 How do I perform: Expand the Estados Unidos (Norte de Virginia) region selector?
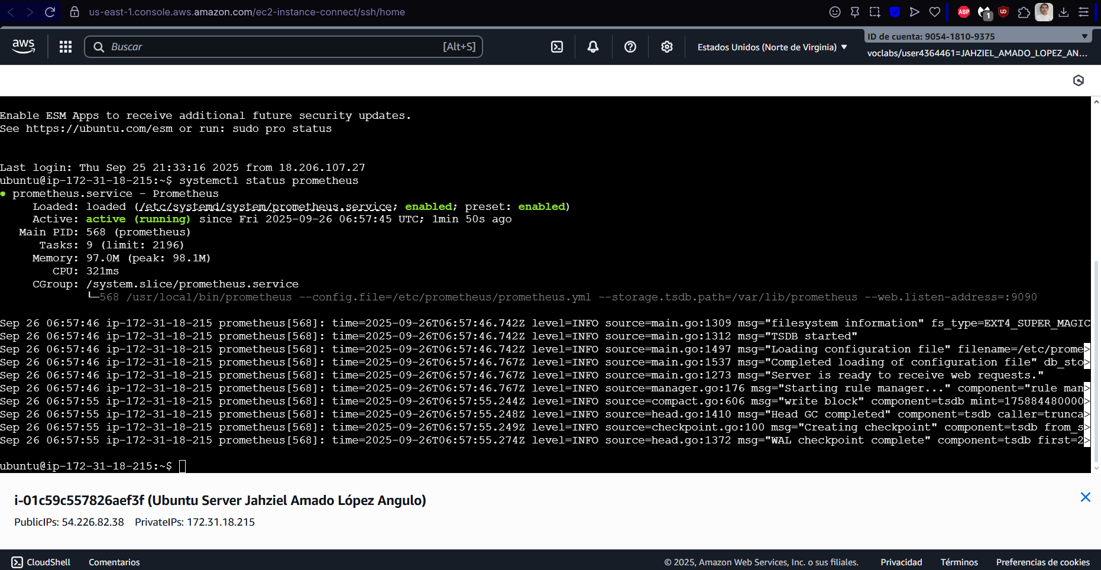(x=772, y=47)
